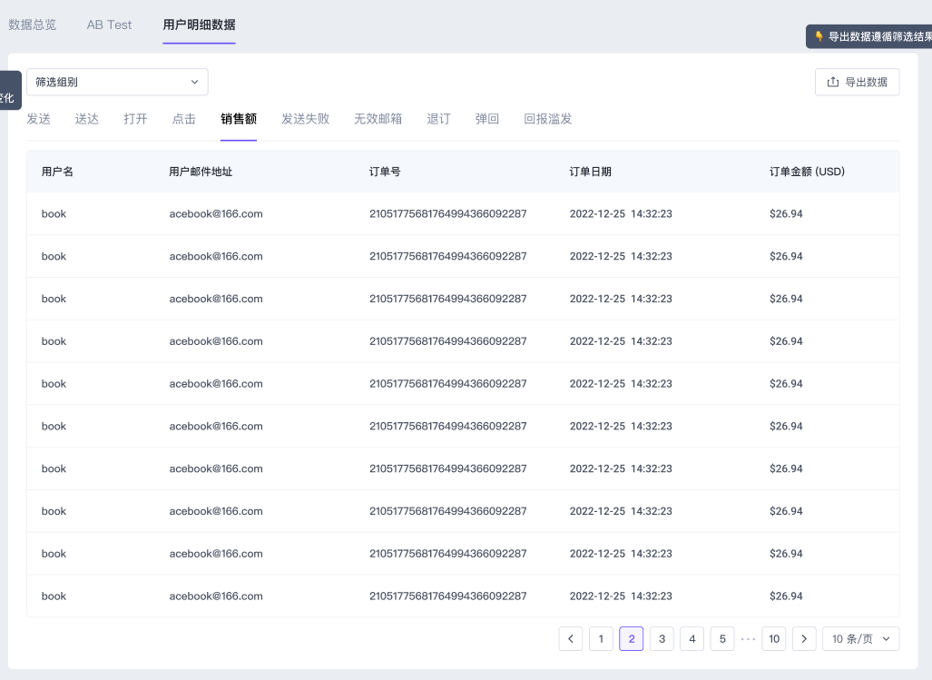Open the 送达 sub-tab

87,119
